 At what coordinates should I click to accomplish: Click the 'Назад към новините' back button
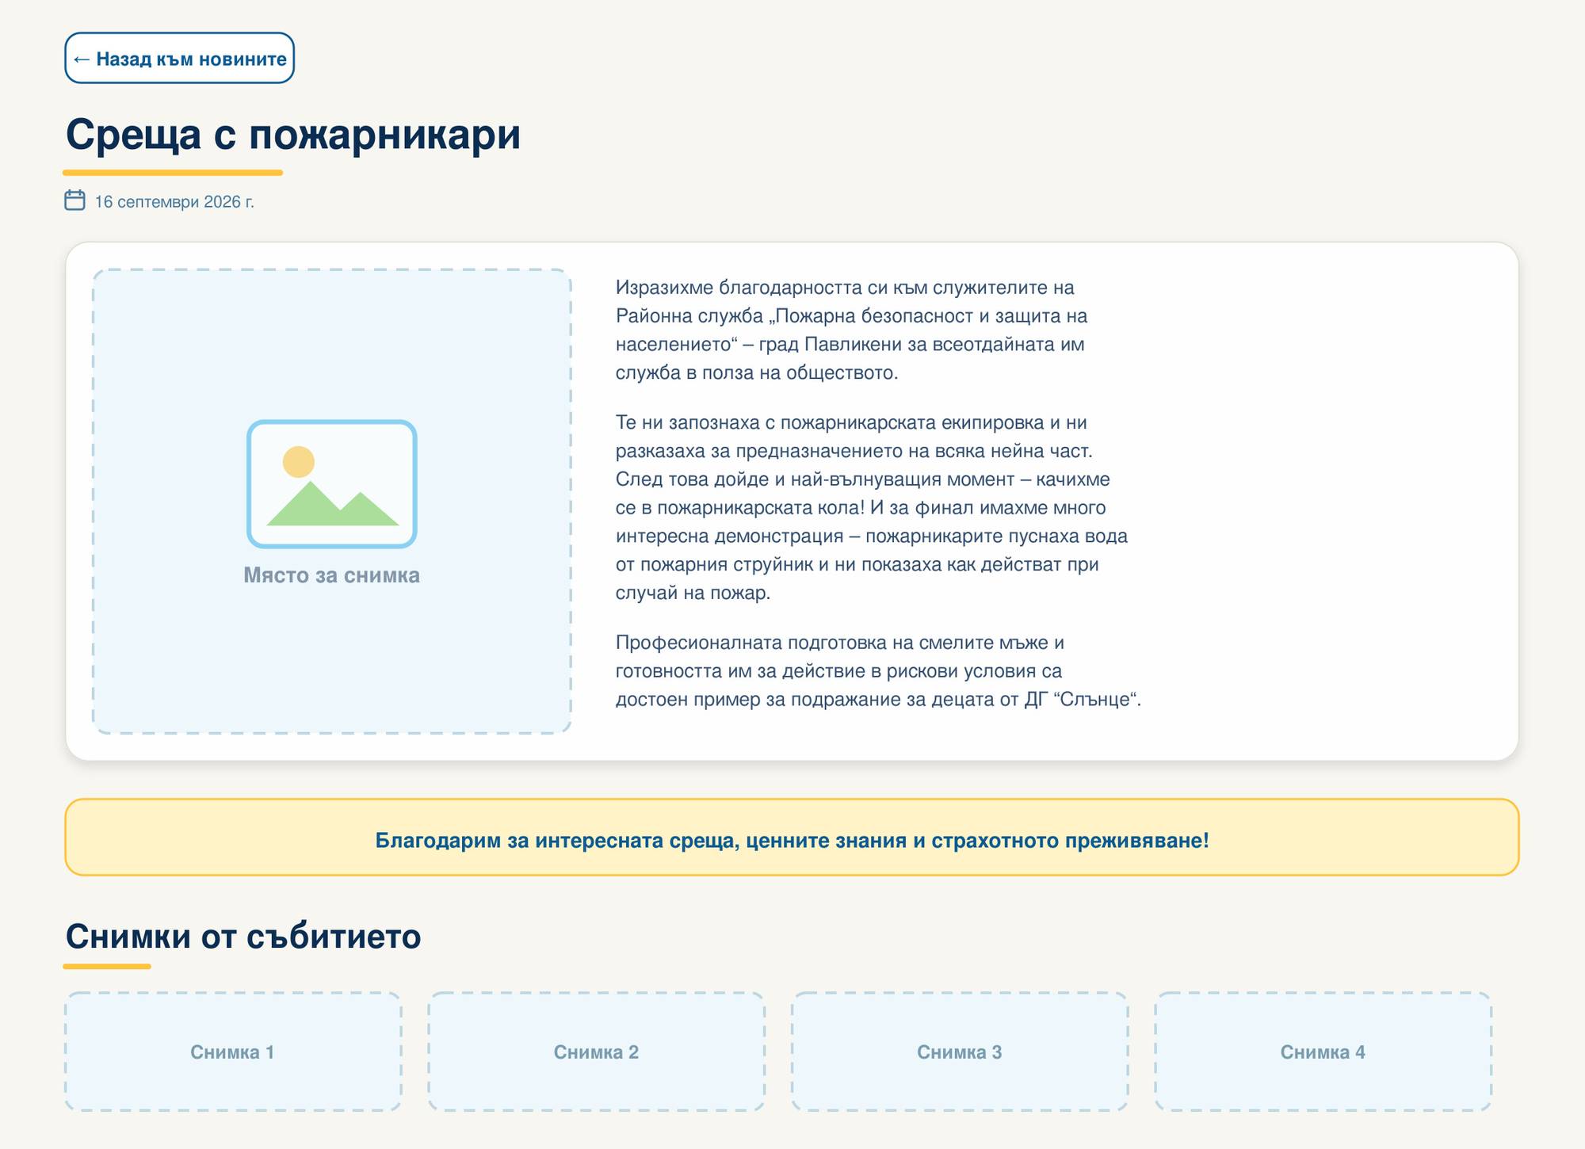point(179,58)
